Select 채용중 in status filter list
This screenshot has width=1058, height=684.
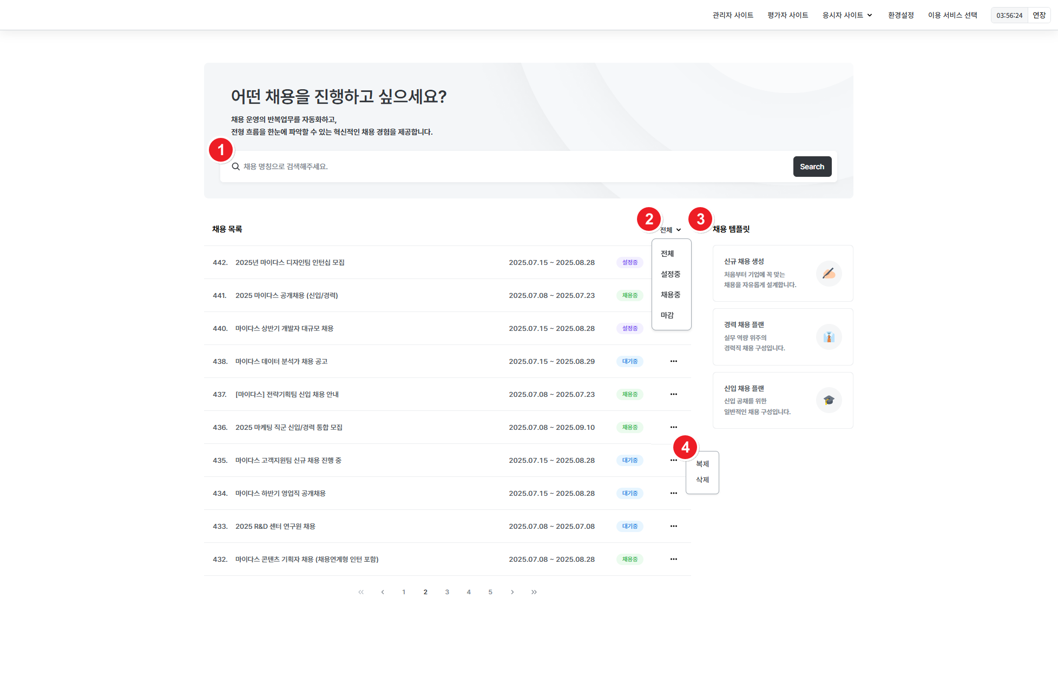[x=670, y=295]
